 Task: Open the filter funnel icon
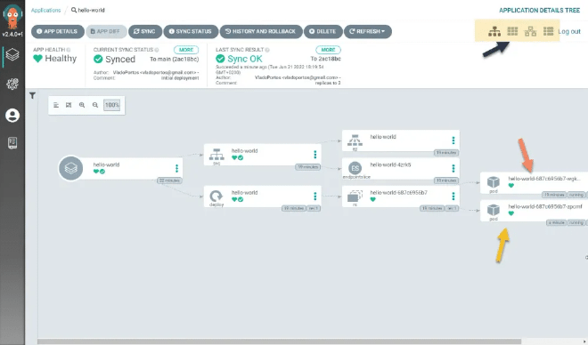coord(33,96)
